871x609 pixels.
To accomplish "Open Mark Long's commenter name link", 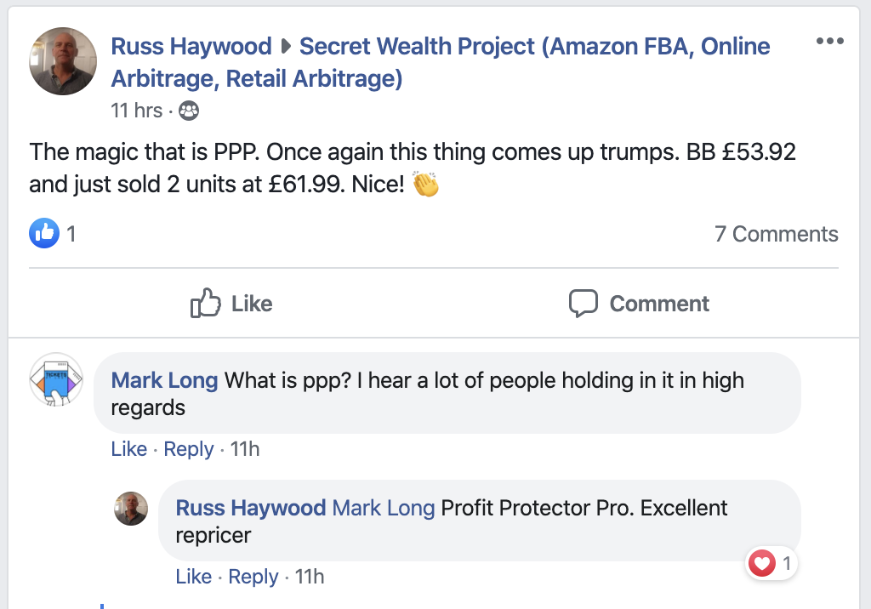I will (x=164, y=380).
